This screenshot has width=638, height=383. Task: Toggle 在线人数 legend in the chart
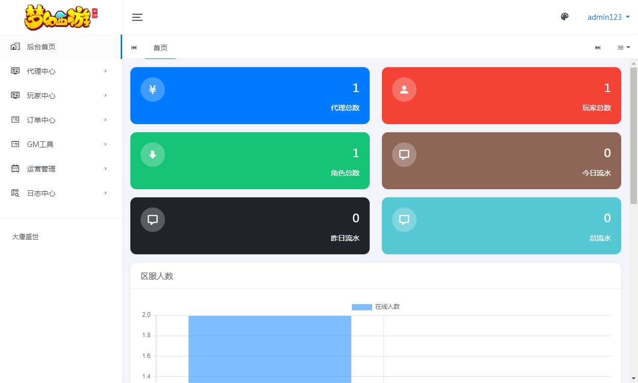[376, 307]
